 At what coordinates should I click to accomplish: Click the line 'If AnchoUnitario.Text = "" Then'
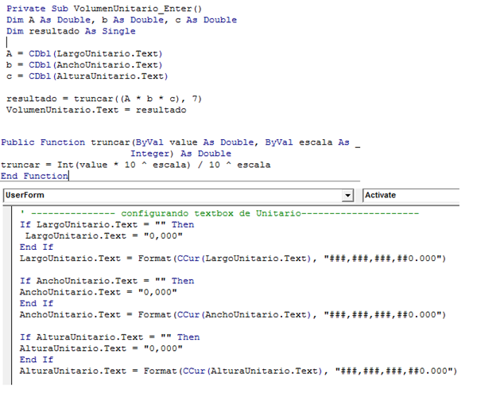tap(107, 281)
